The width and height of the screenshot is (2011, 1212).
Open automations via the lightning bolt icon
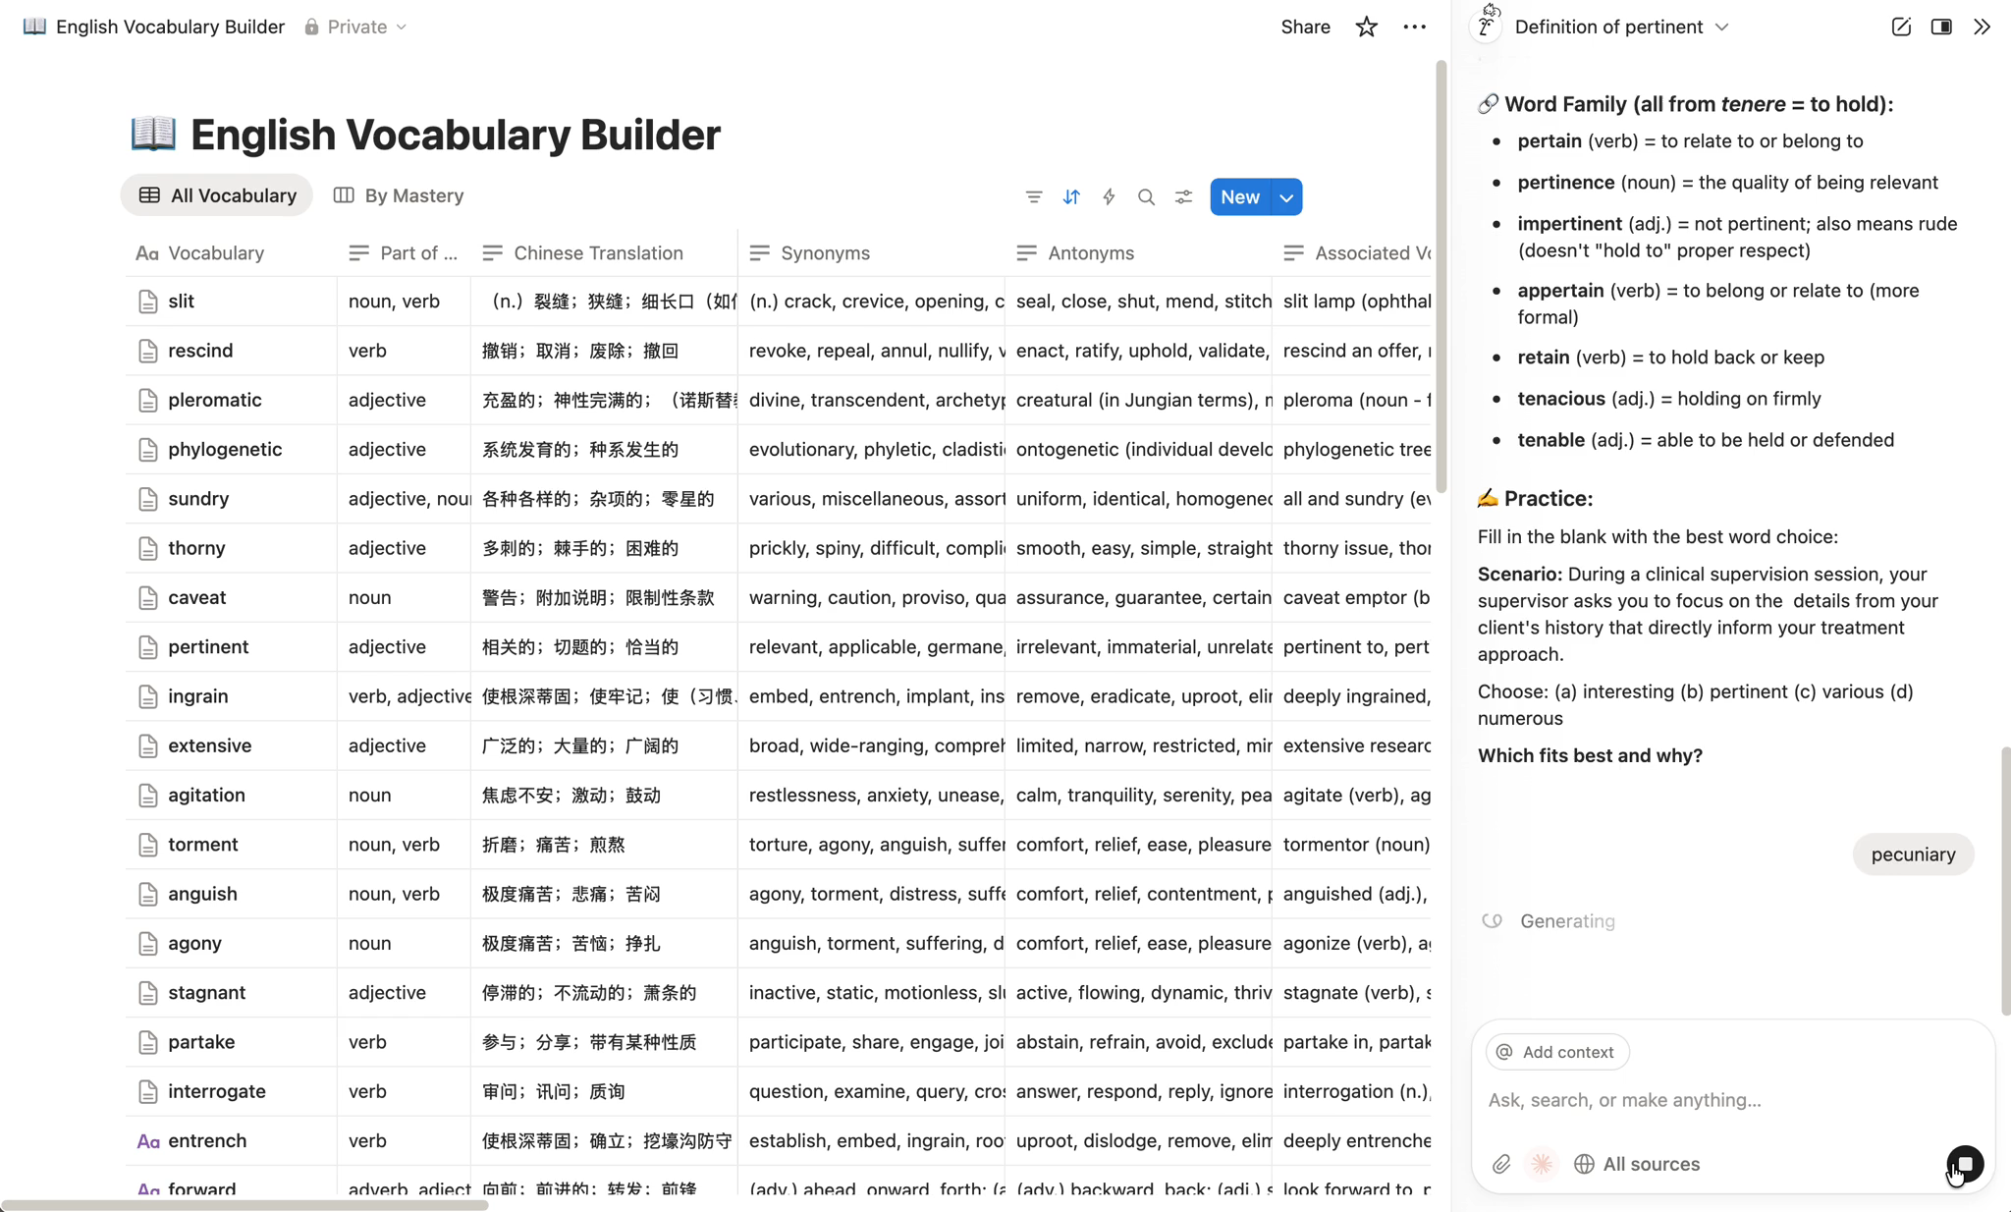tap(1108, 196)
